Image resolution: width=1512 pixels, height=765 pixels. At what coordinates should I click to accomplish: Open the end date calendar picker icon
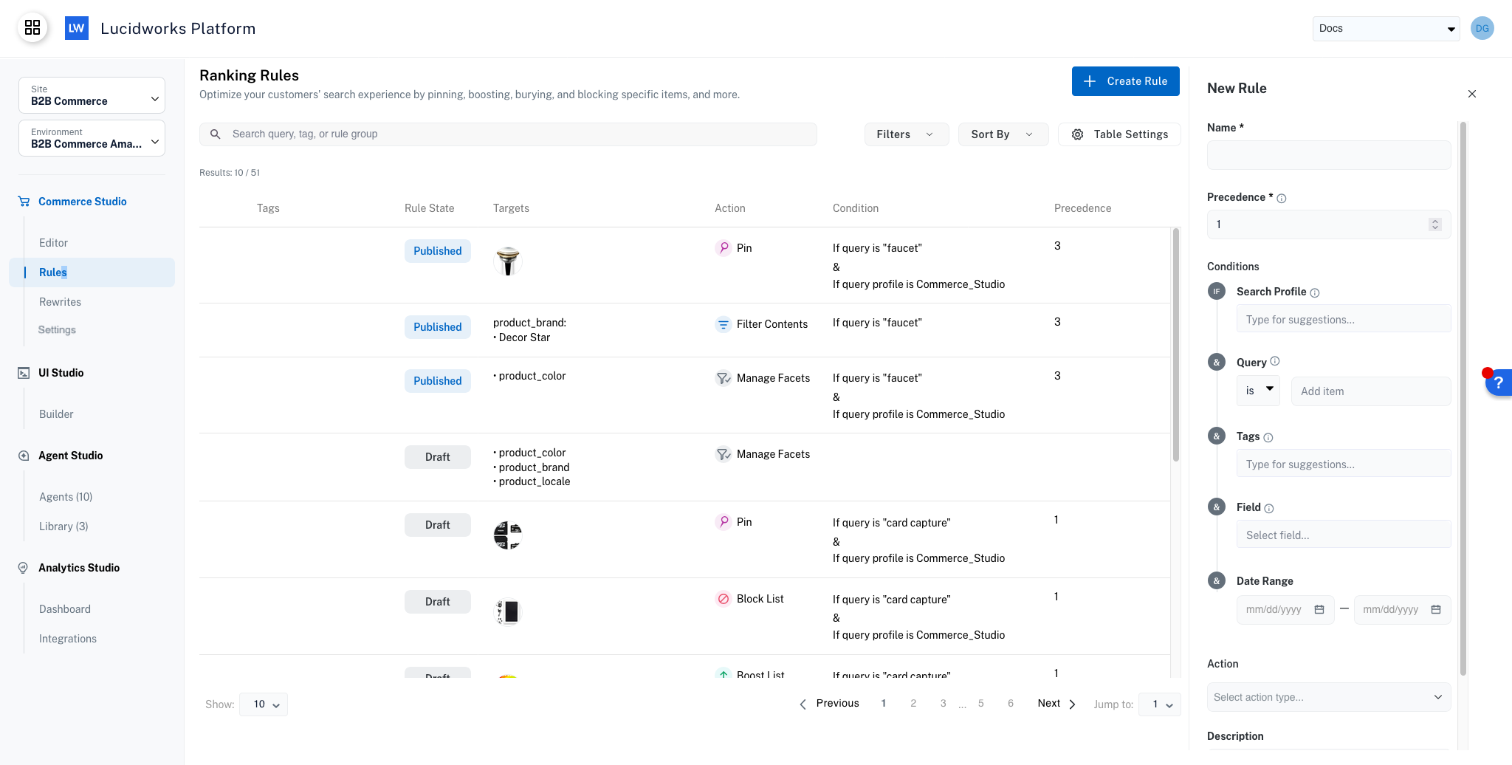coord(1436,609)
